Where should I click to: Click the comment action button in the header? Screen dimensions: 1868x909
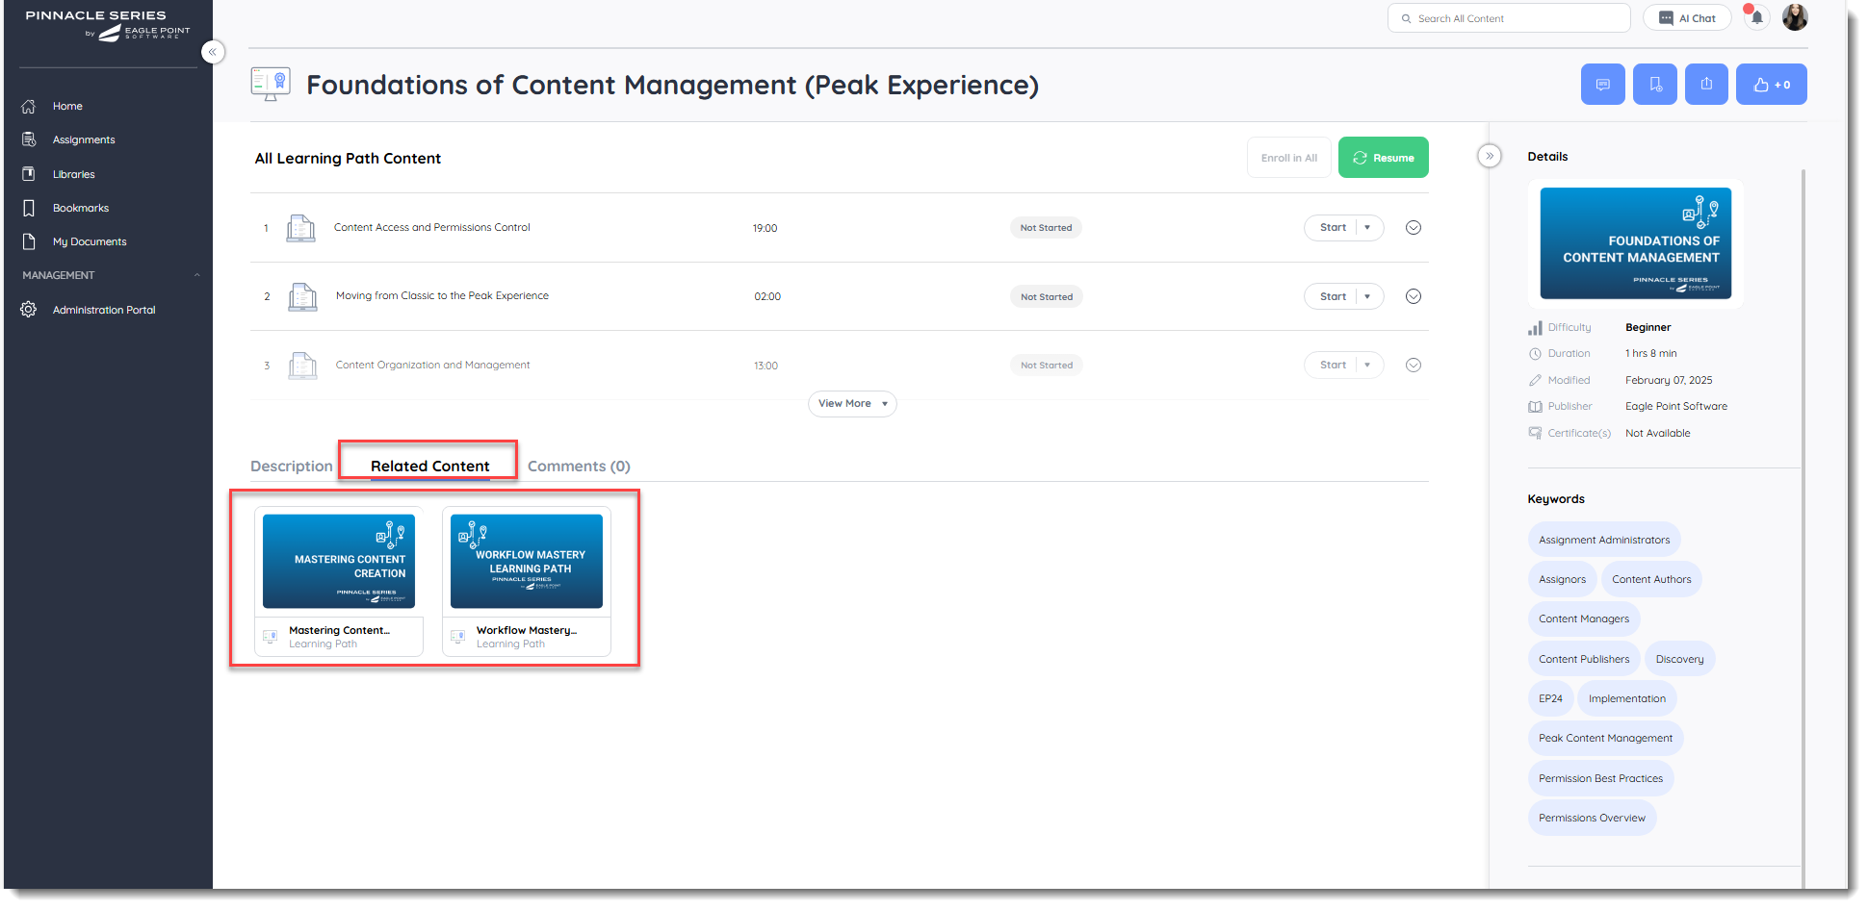point(1602,85)
